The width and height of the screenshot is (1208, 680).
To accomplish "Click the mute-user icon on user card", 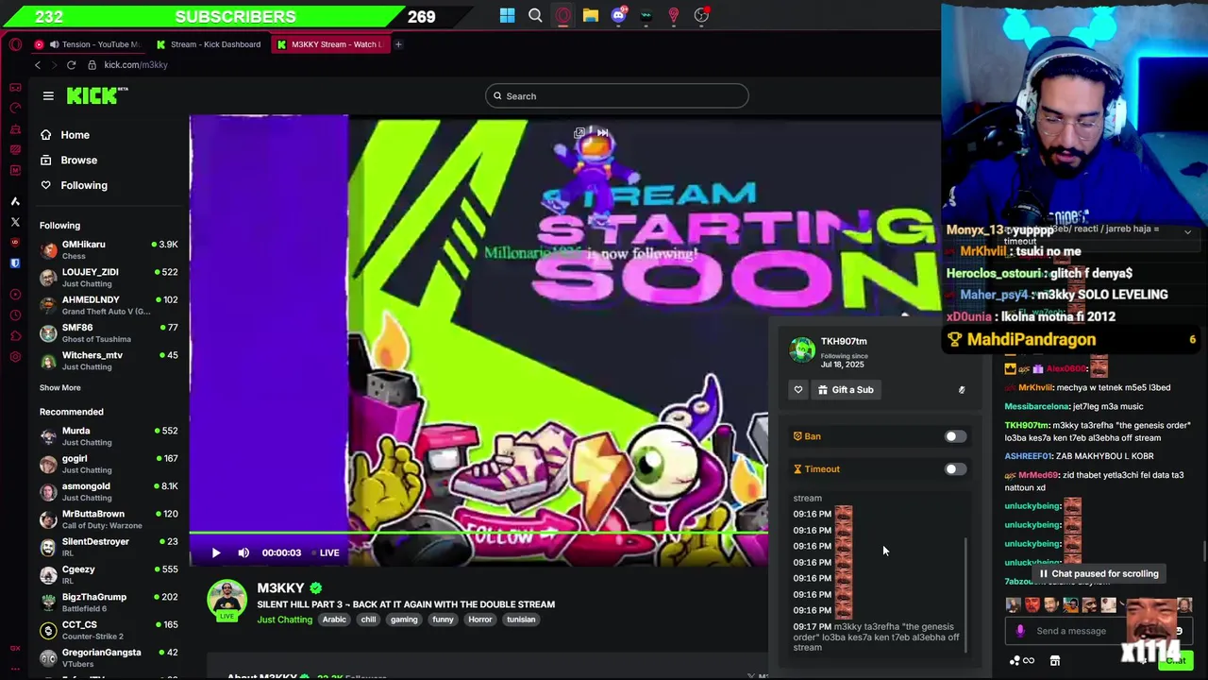I will coord(962,389).
